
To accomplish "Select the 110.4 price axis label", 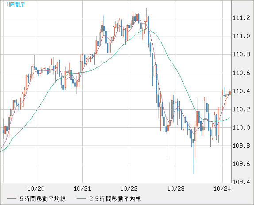I will [241, 91].
